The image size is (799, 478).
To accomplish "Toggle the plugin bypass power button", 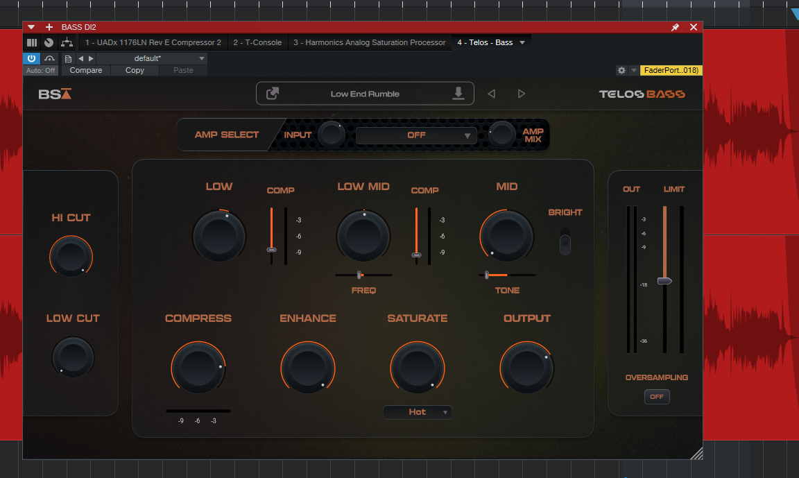I will coord(31,58).
